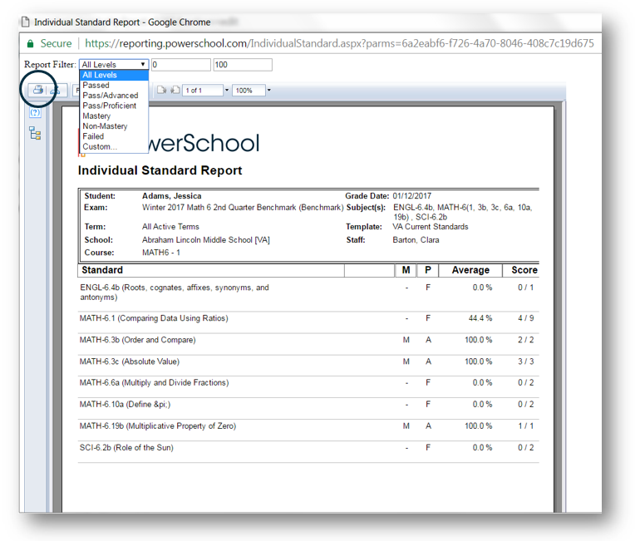Click staff name 'Barton, Clara'
This screenshot has width=635, height=541.
(416, 239)
